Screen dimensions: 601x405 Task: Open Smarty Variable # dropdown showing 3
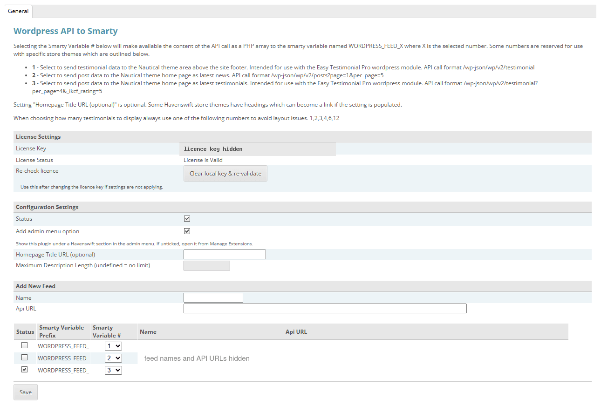point(113,371)
